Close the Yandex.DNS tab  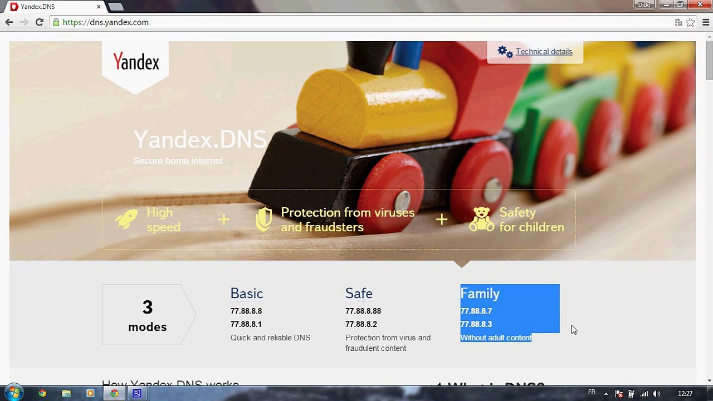99,7
